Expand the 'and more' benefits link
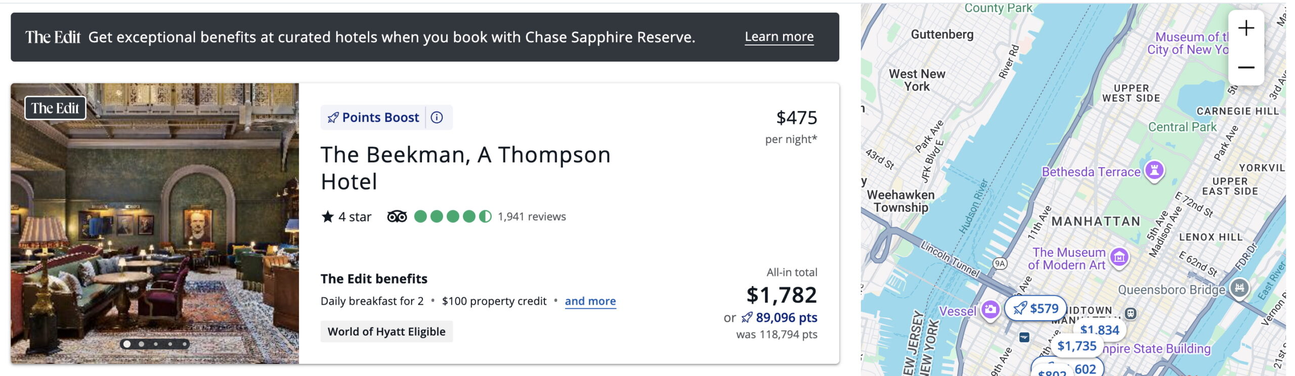Viewport: 1295px width, 376px height. click(x=590, y=301)
